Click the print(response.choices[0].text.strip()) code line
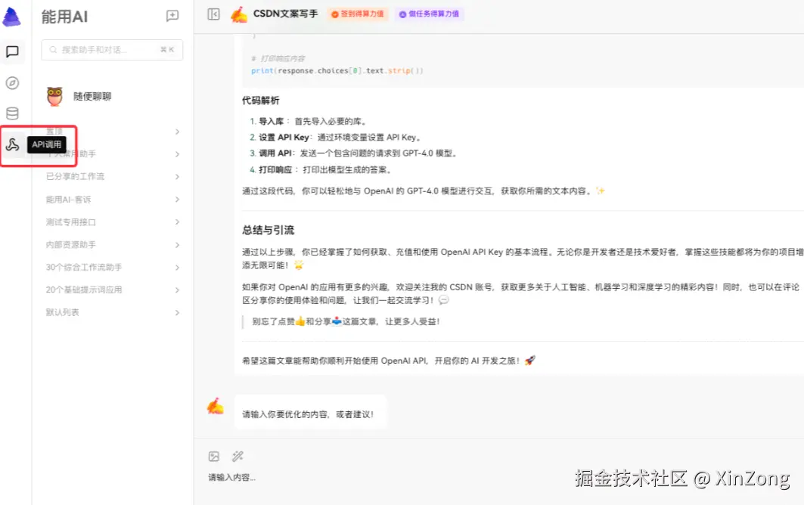The height and width of the screenshot is (505, 804). pyautogui.click(x=337, y=71)
